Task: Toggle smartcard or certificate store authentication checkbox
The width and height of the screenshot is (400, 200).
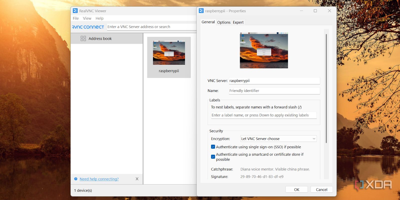Action: (213, 157)
